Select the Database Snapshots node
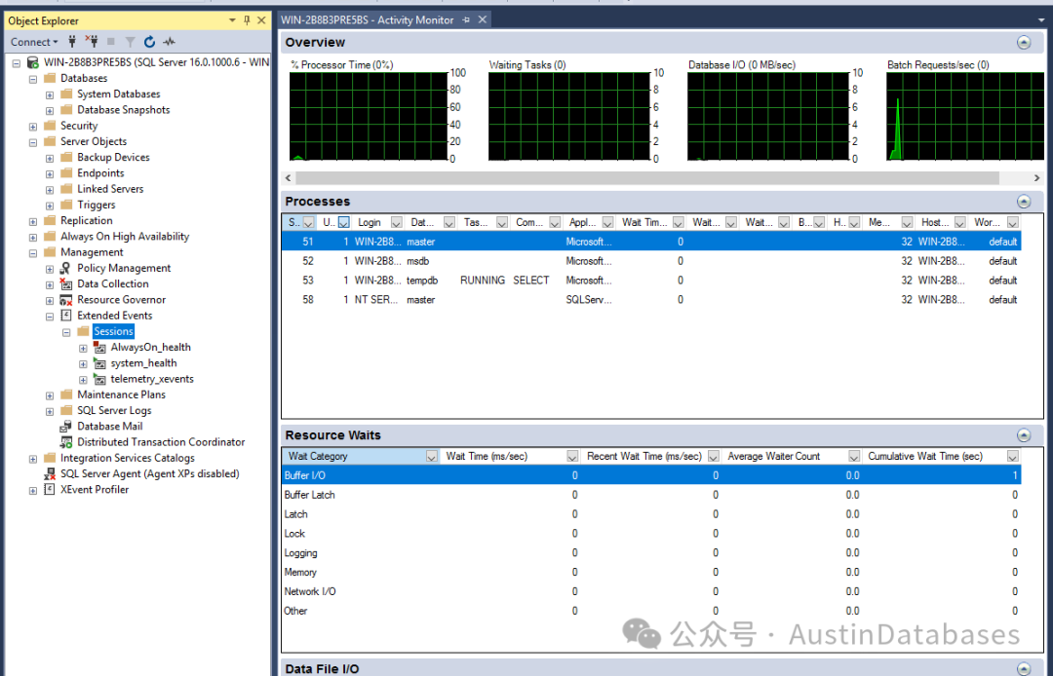The image size is (1053, 676). [124, 110]
